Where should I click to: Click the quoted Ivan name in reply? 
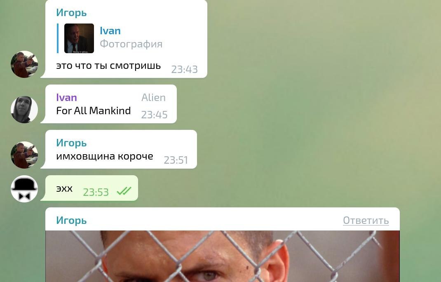click(x=110, y=31)
